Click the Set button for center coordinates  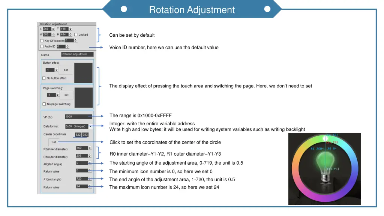(x=54, y=142)
